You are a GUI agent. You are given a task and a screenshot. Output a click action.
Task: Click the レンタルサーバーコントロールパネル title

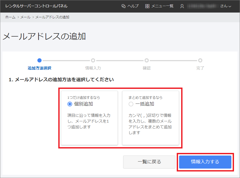36,6
